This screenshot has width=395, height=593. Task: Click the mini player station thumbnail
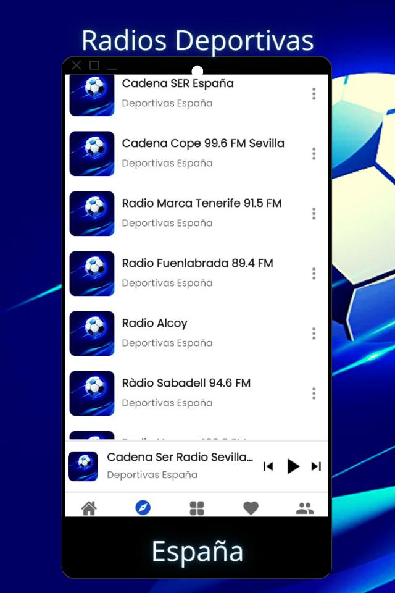point(83,466)
